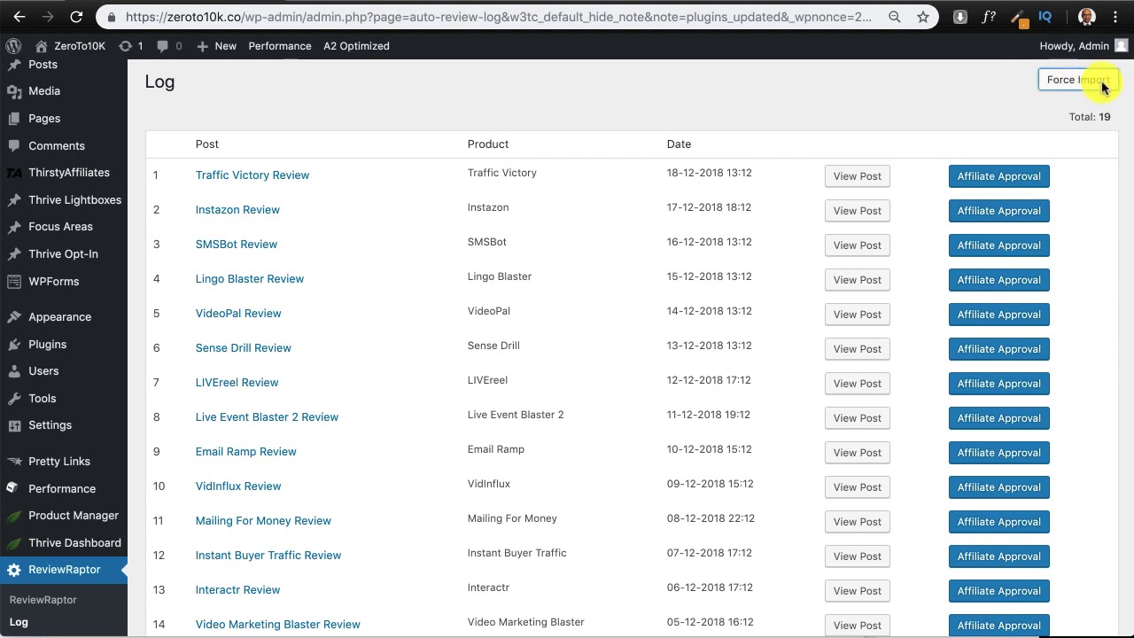Click New in the admin bar
This screenshot has height=638, width=1134.
[217, 46]
